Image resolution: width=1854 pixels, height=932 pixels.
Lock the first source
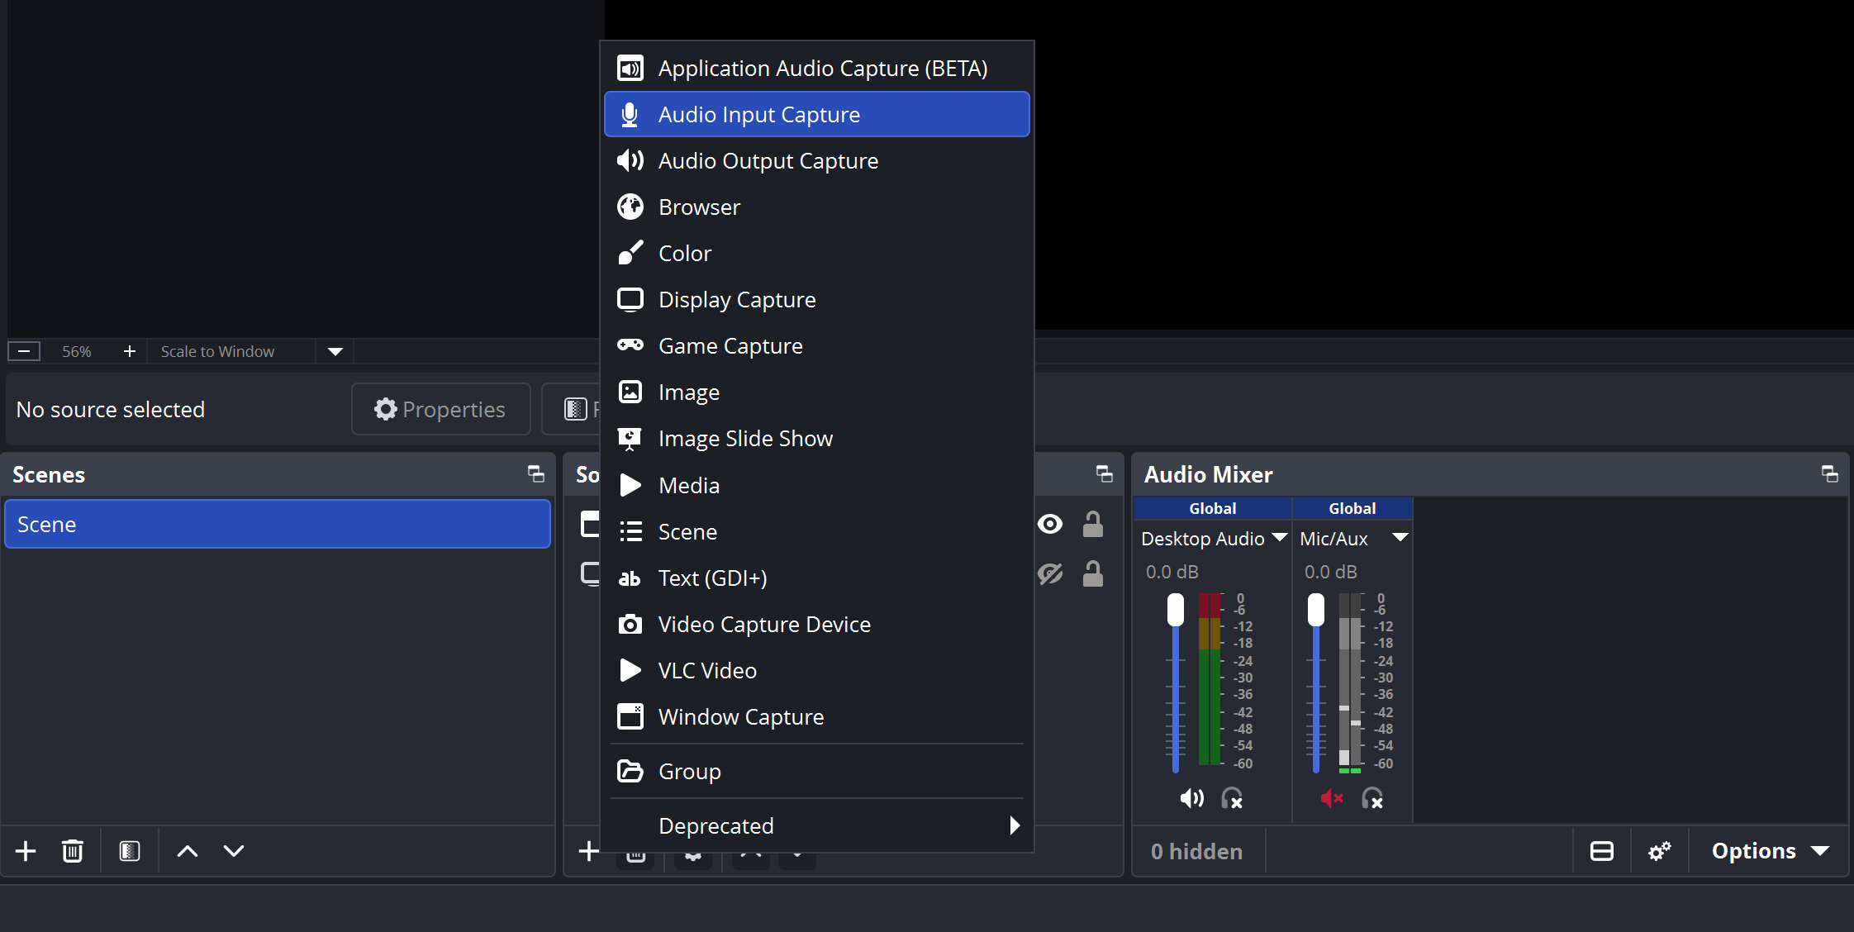click(x=1093, y=524)
